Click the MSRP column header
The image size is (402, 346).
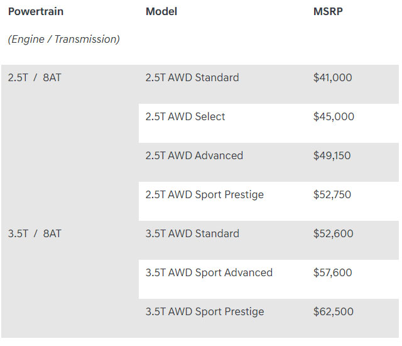[328, 11]
